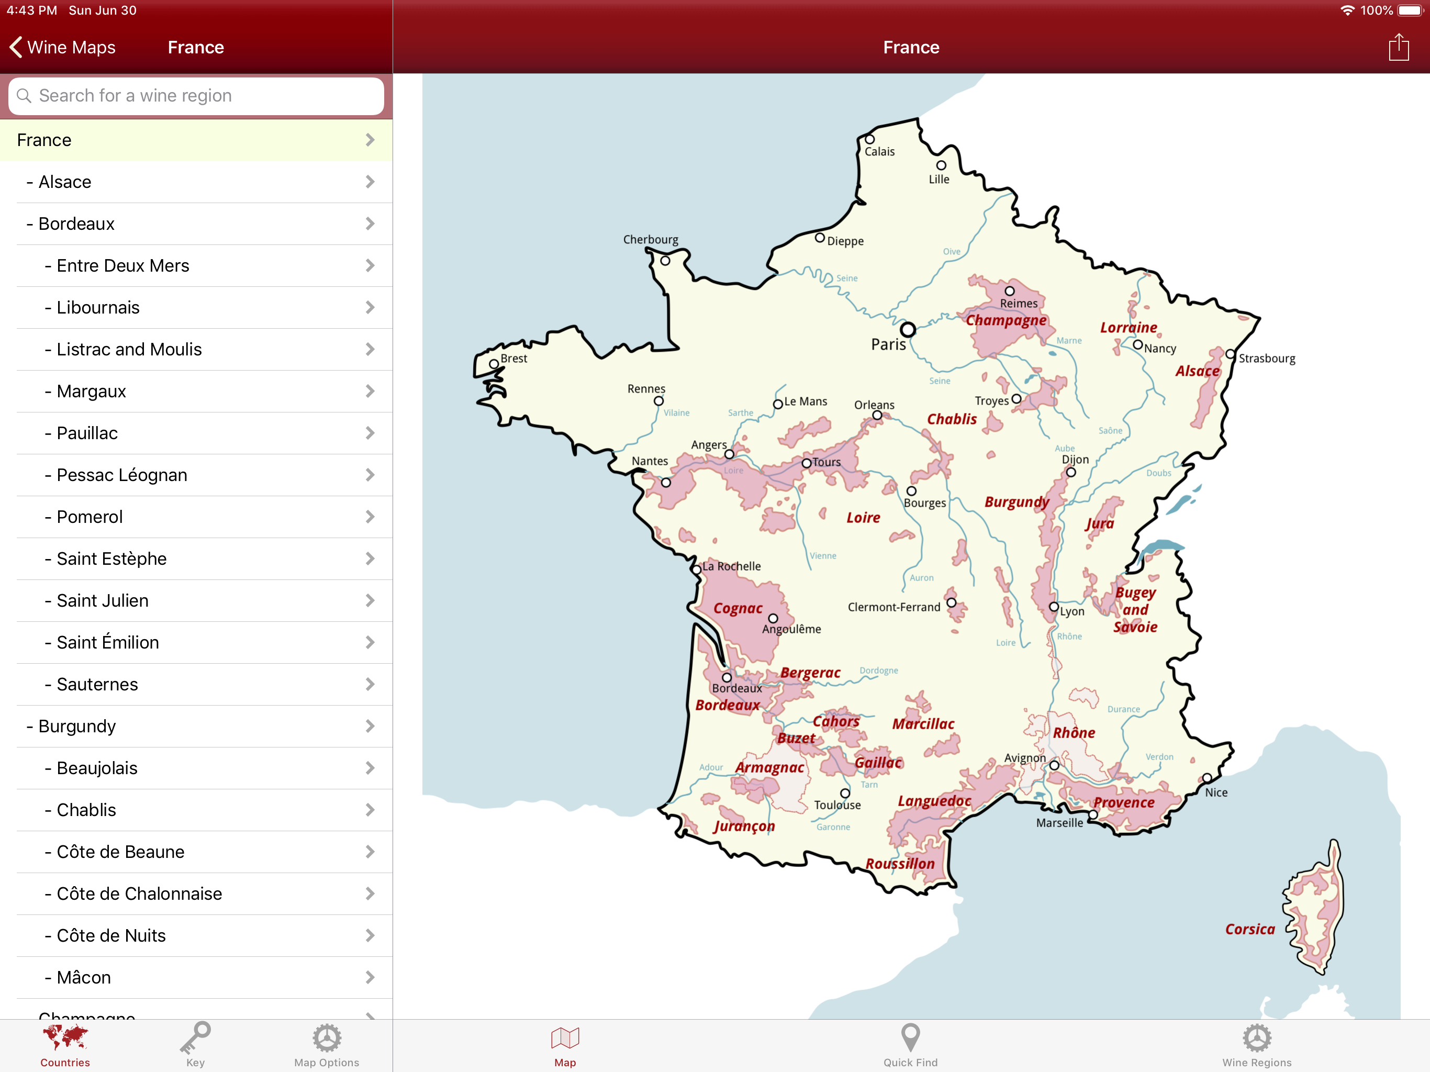The height and width of the screenshot is (1072, 1430).
Task: Open the Pauillac list entry
Action: click(x=87, y=432)
